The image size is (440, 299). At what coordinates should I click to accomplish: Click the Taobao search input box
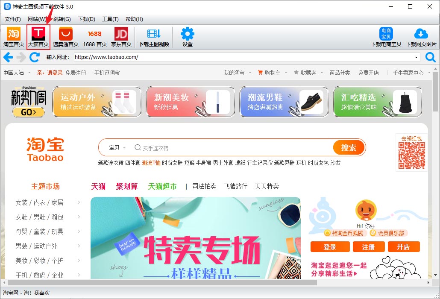[x=232, y=147]
